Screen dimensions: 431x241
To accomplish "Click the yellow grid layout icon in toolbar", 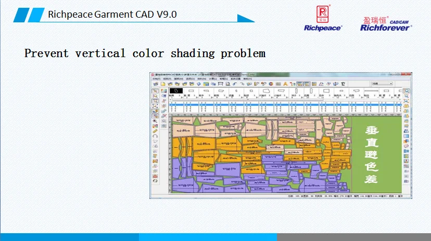I will pos(314,84).
